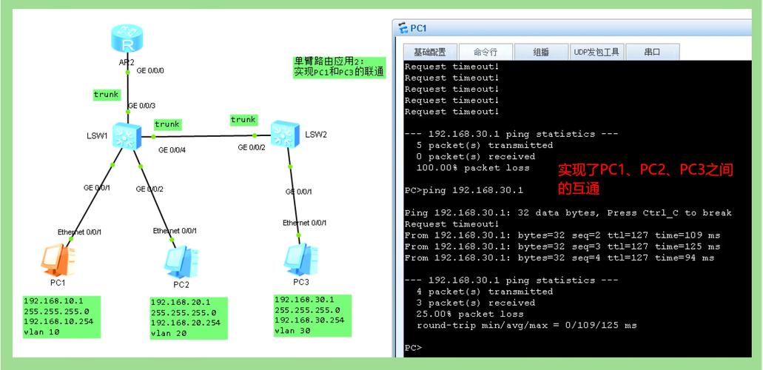The height and width of the screenshot is (370, 763).
Task: Click the last PC> prompt in terminal
Action: pos(414,348)
